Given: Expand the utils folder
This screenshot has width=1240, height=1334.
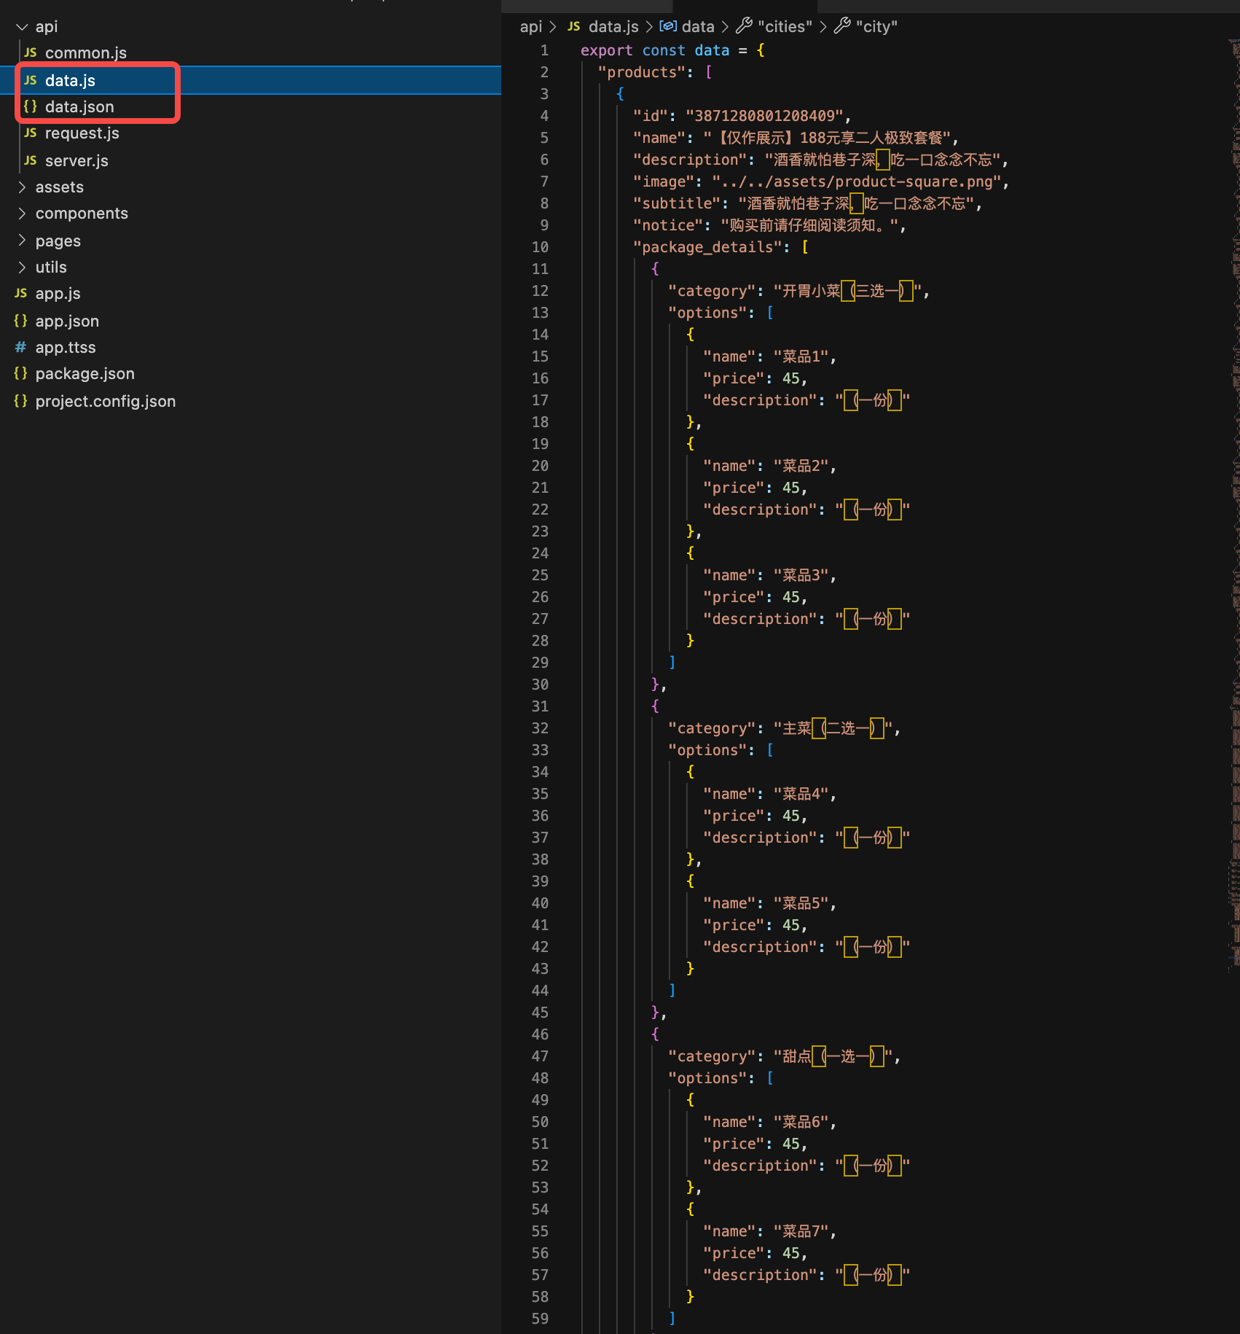Looking at the screenshot, I should point(22,268).
